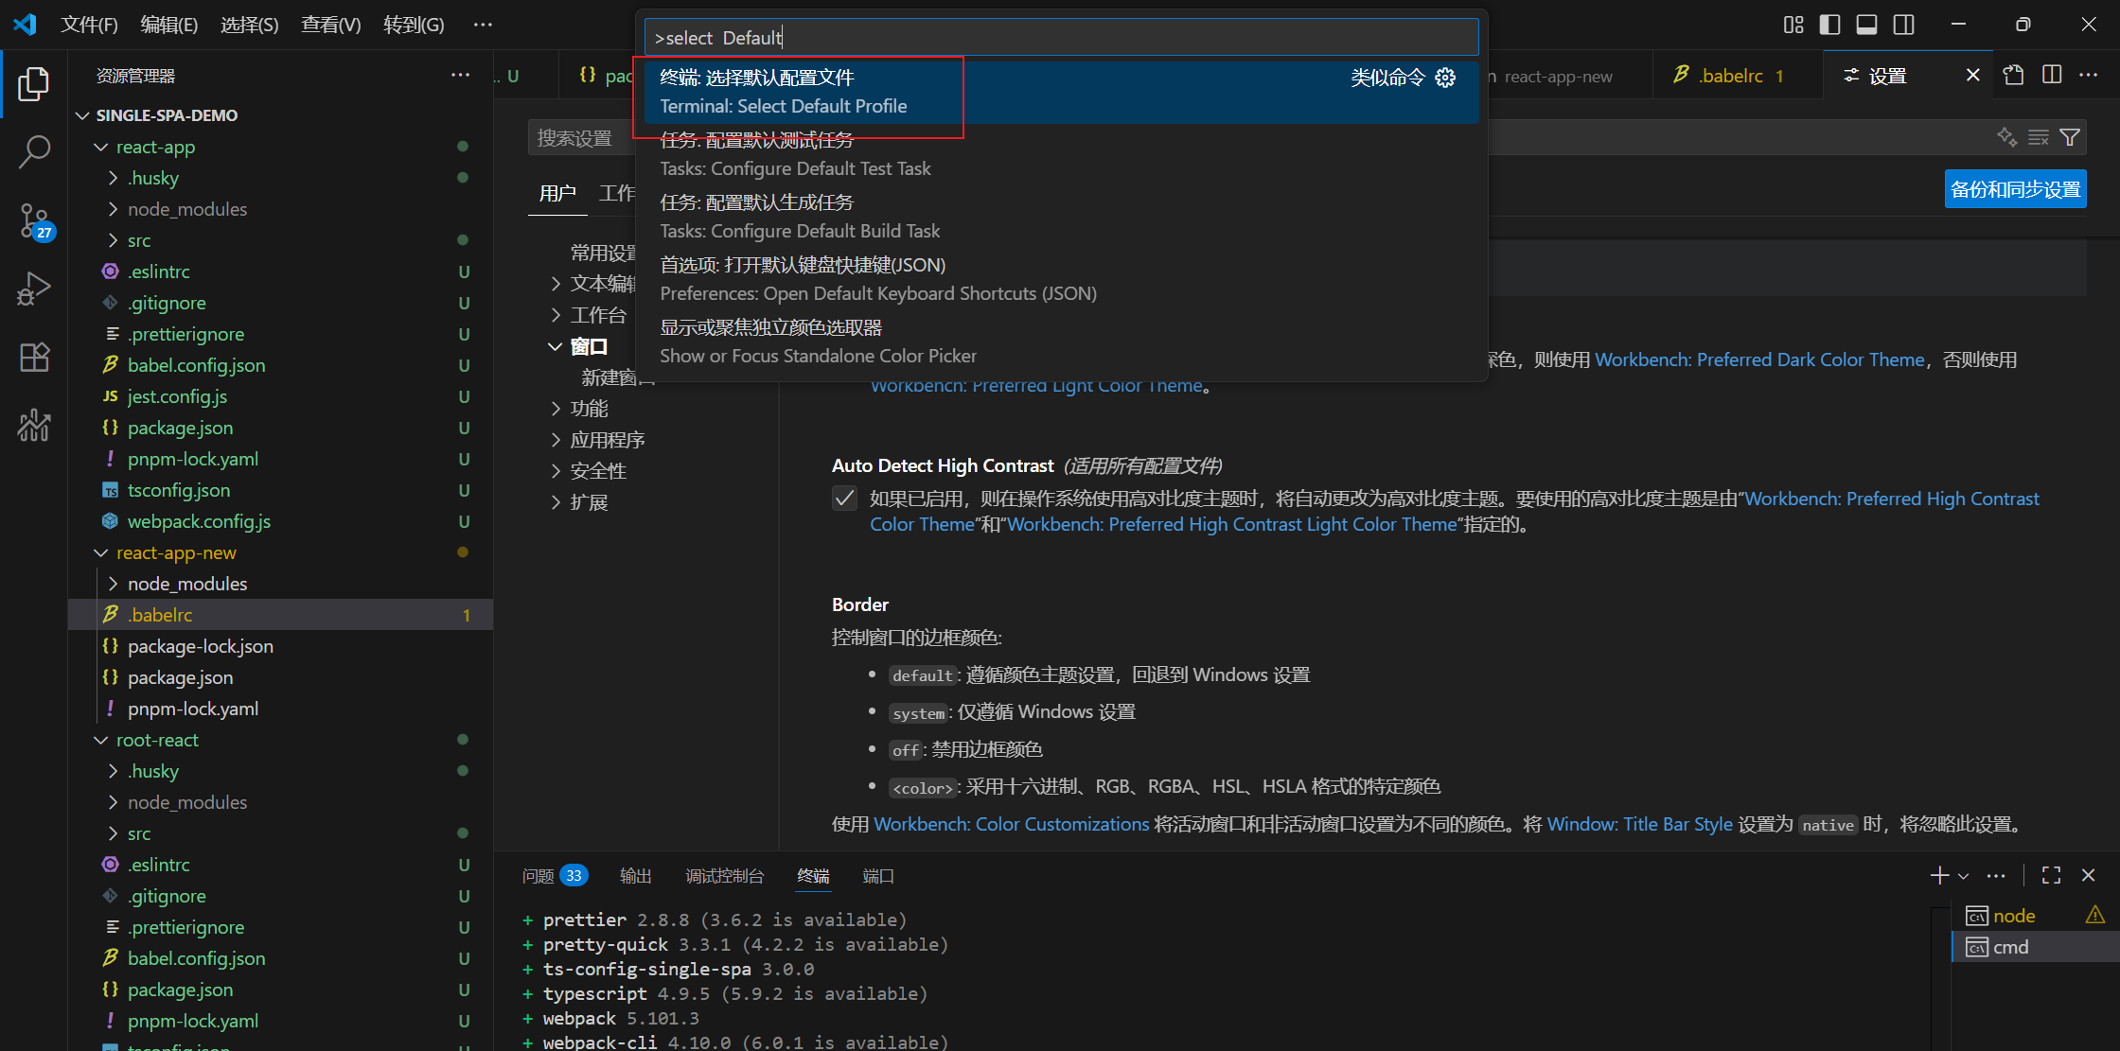Open the Search sidebar icon

(34, 151)
